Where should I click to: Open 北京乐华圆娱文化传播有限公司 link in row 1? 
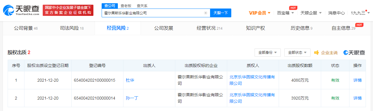(252, 80)
